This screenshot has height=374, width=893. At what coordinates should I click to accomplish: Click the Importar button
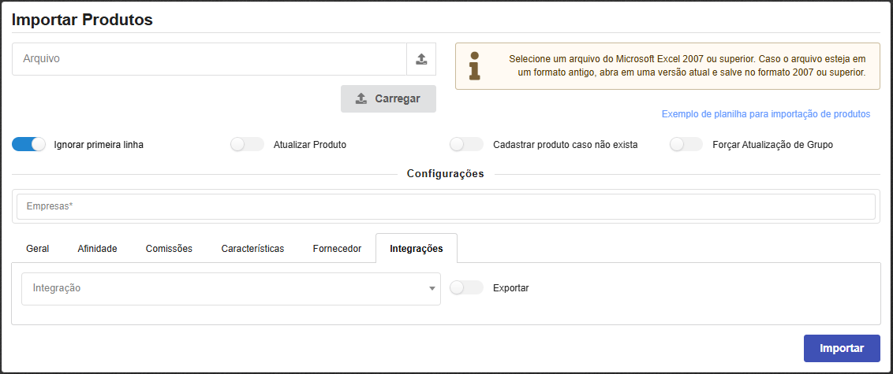click(842, 348)
